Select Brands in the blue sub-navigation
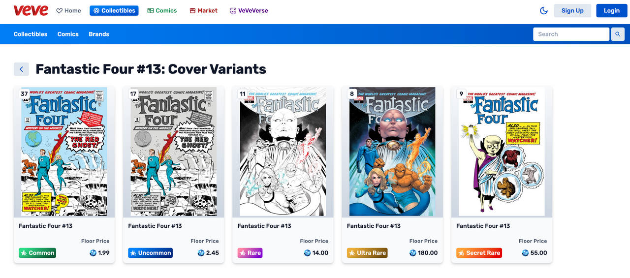 [99, 34]
